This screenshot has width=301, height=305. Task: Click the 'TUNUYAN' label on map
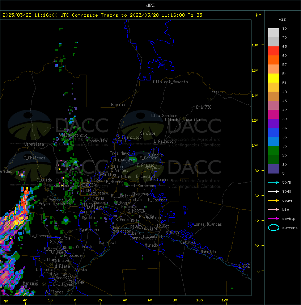click(x=77, y=282)
